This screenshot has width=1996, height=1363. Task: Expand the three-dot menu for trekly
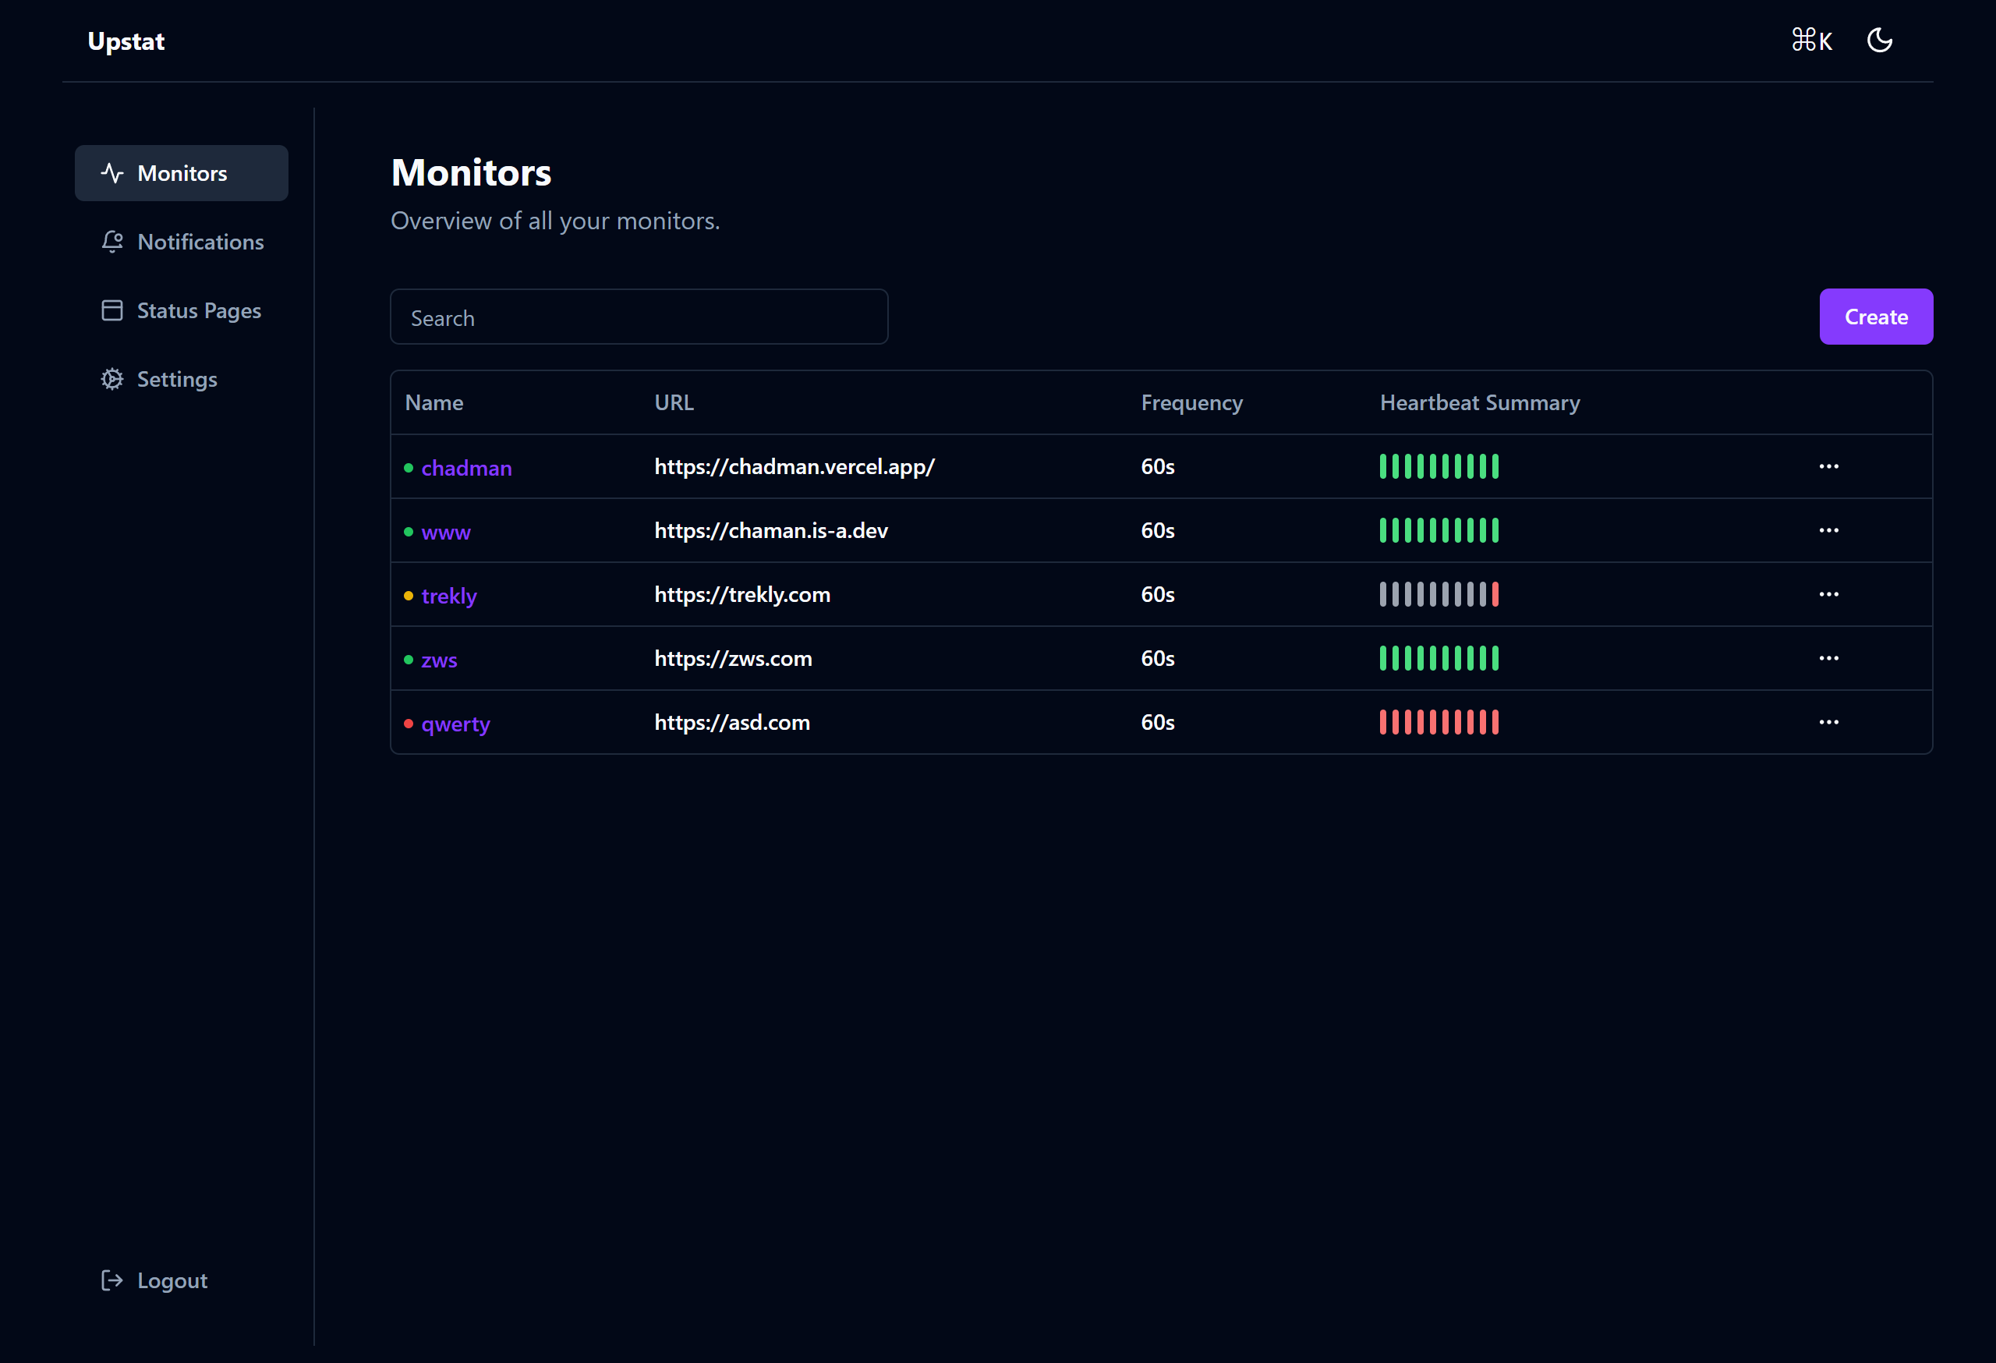point(1828,594)
